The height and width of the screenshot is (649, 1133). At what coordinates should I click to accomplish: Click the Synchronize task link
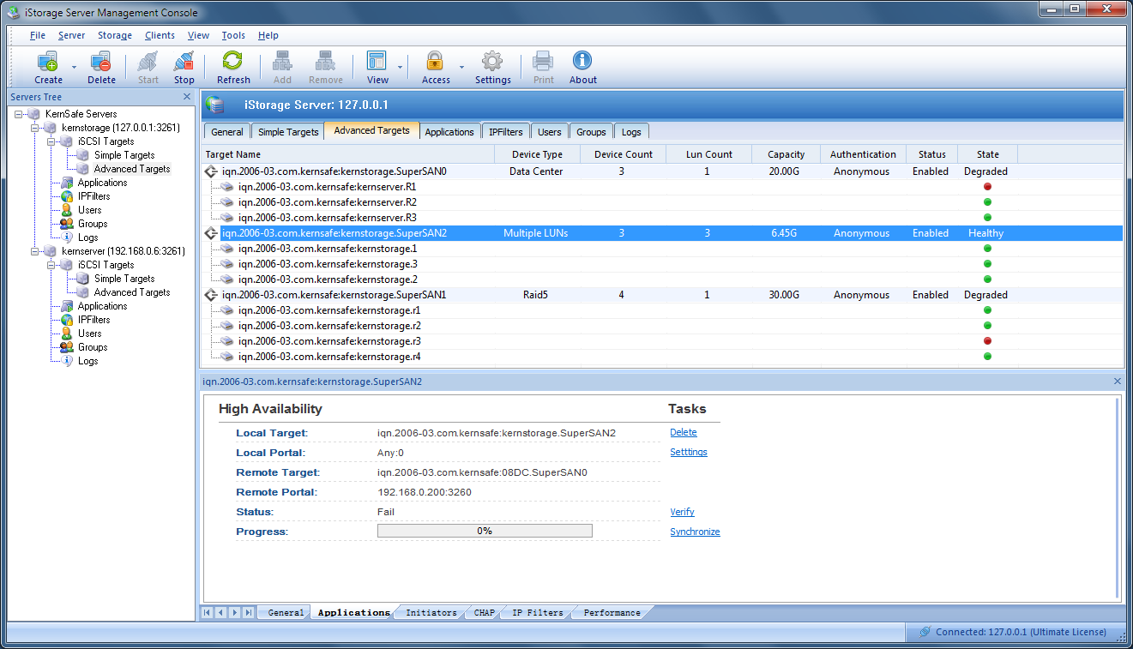695,532
